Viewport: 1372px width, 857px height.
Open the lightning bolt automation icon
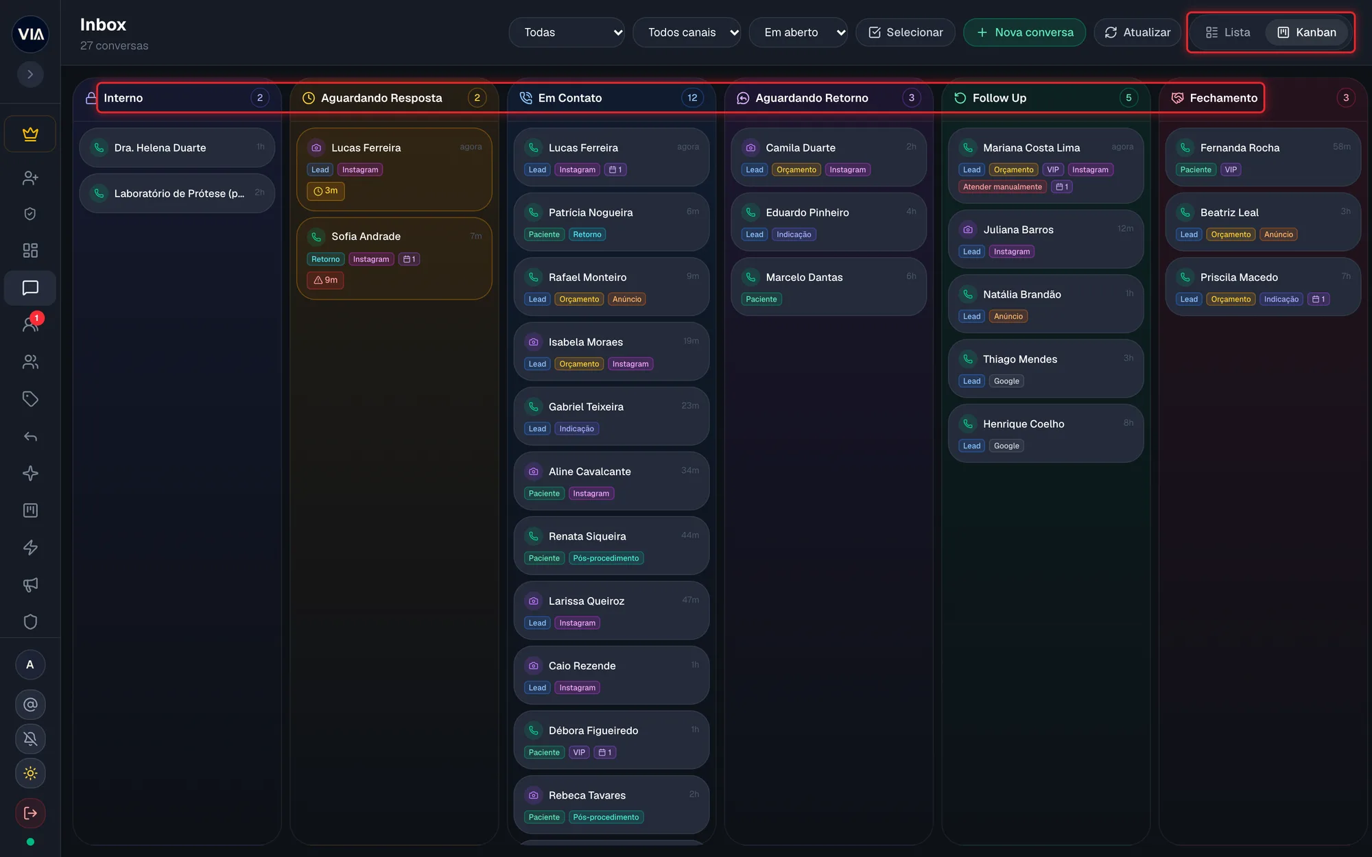coord(30,547)
